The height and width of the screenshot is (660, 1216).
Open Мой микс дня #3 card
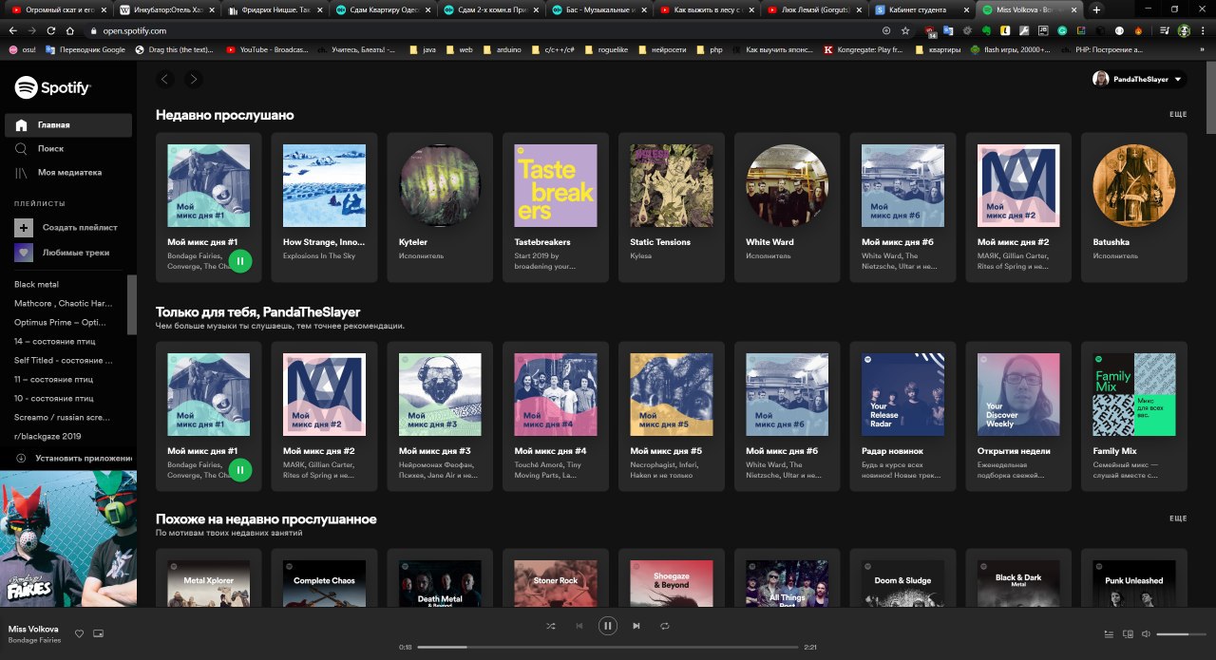(x=440, y=416)
